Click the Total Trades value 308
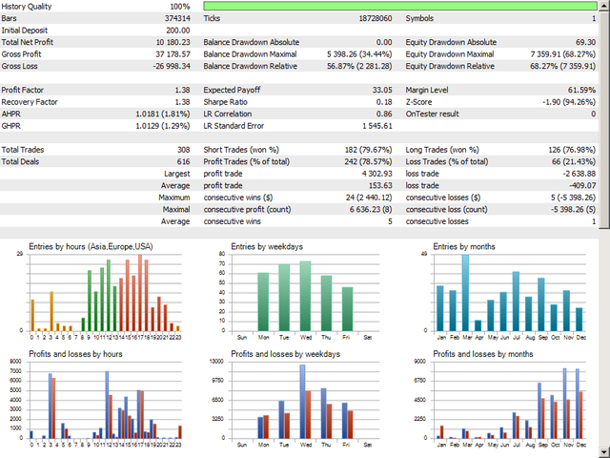 [182, 150]
